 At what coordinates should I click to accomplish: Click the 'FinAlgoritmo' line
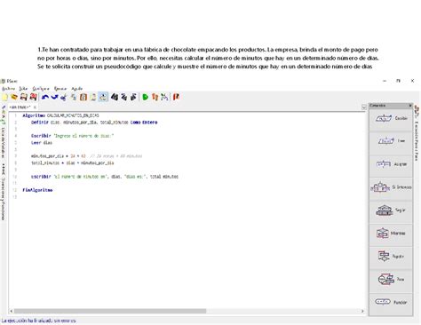click(37, 190)
